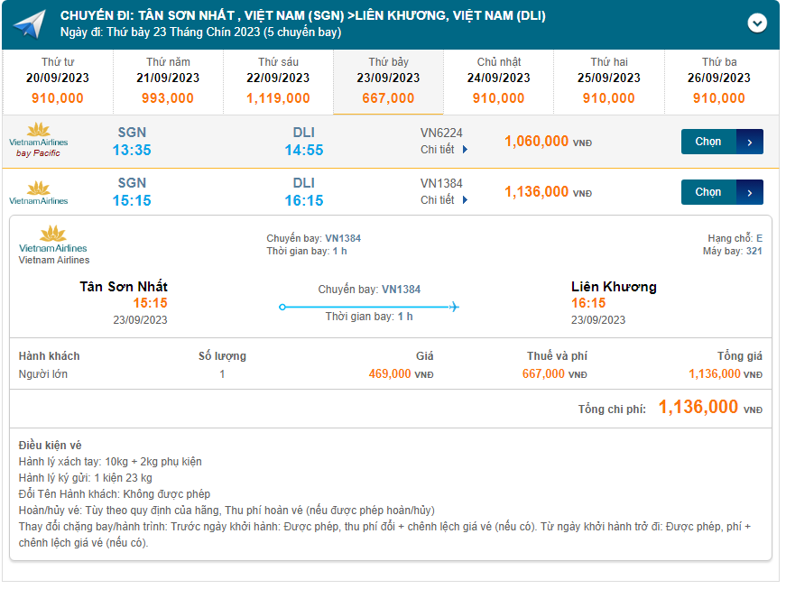Collapse the flight header with chevron button
This screenshot has width=786, height=589.
(757, 23)
